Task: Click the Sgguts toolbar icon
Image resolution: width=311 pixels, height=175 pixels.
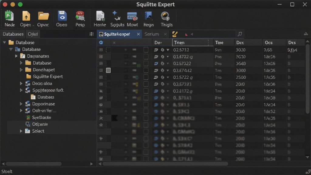Action: [x=116, y=16]
